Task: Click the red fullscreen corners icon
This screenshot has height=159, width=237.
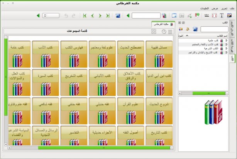Action: tap(214, 15)
